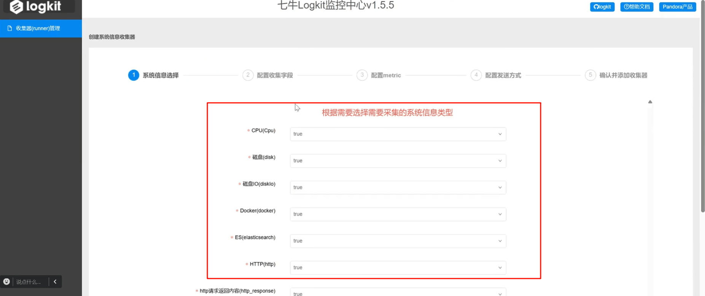This screenshot has height=296, width=705.
Task: Click the step 3 circle icon
Action: [x=362, y=75]
